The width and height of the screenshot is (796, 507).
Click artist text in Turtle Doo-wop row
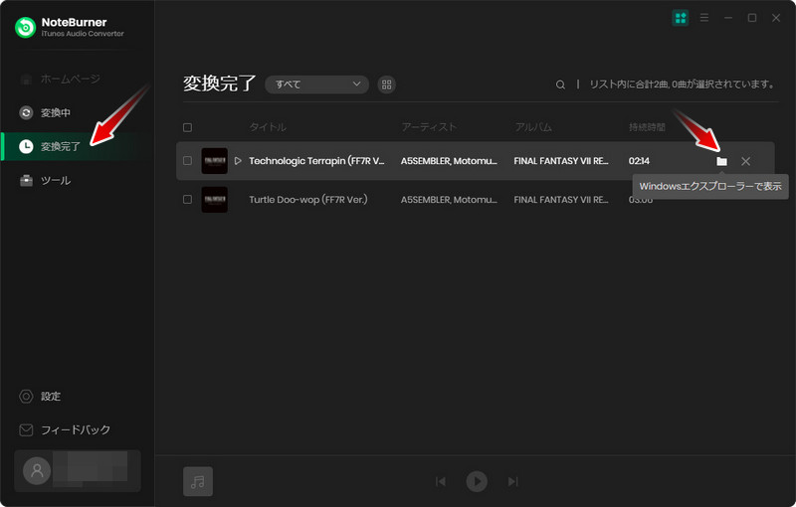coord(449,199)
